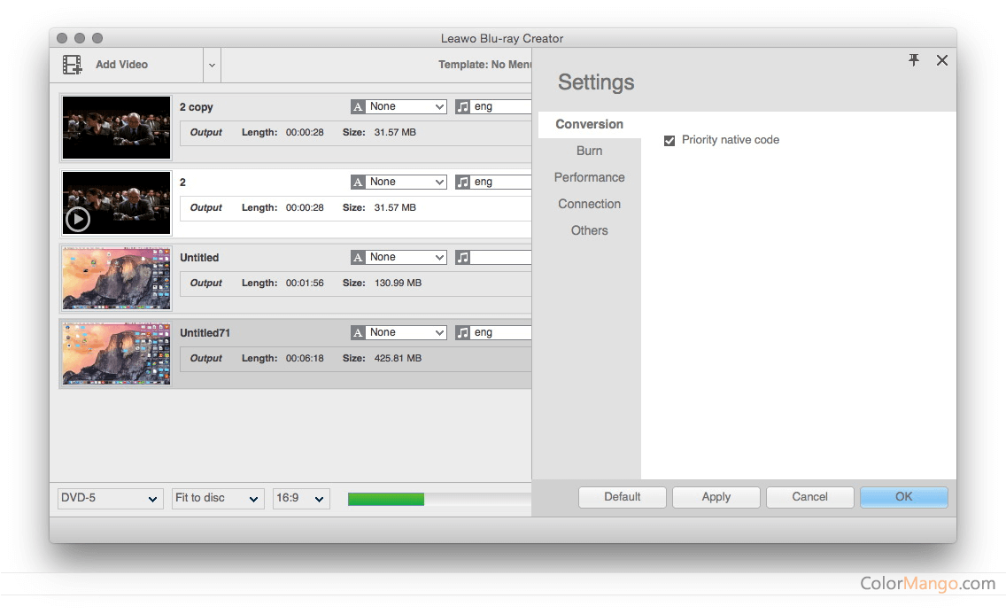Click length value '00:06:18'
Image resolution: width=1006 pixels, height=614 pixels.
tap(305, 359)
